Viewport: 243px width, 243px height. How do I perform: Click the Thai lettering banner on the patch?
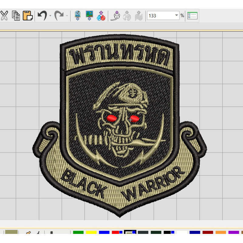119,54
